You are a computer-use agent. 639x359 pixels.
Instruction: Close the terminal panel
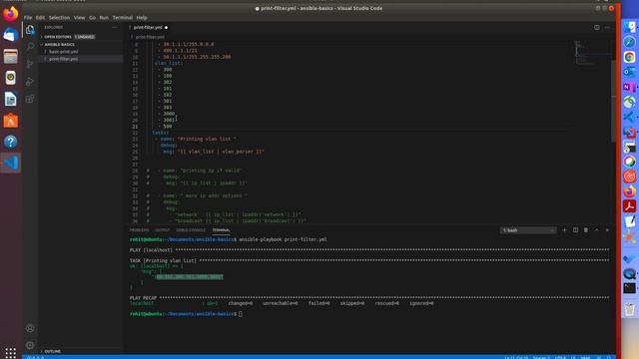tap(607, 230)
